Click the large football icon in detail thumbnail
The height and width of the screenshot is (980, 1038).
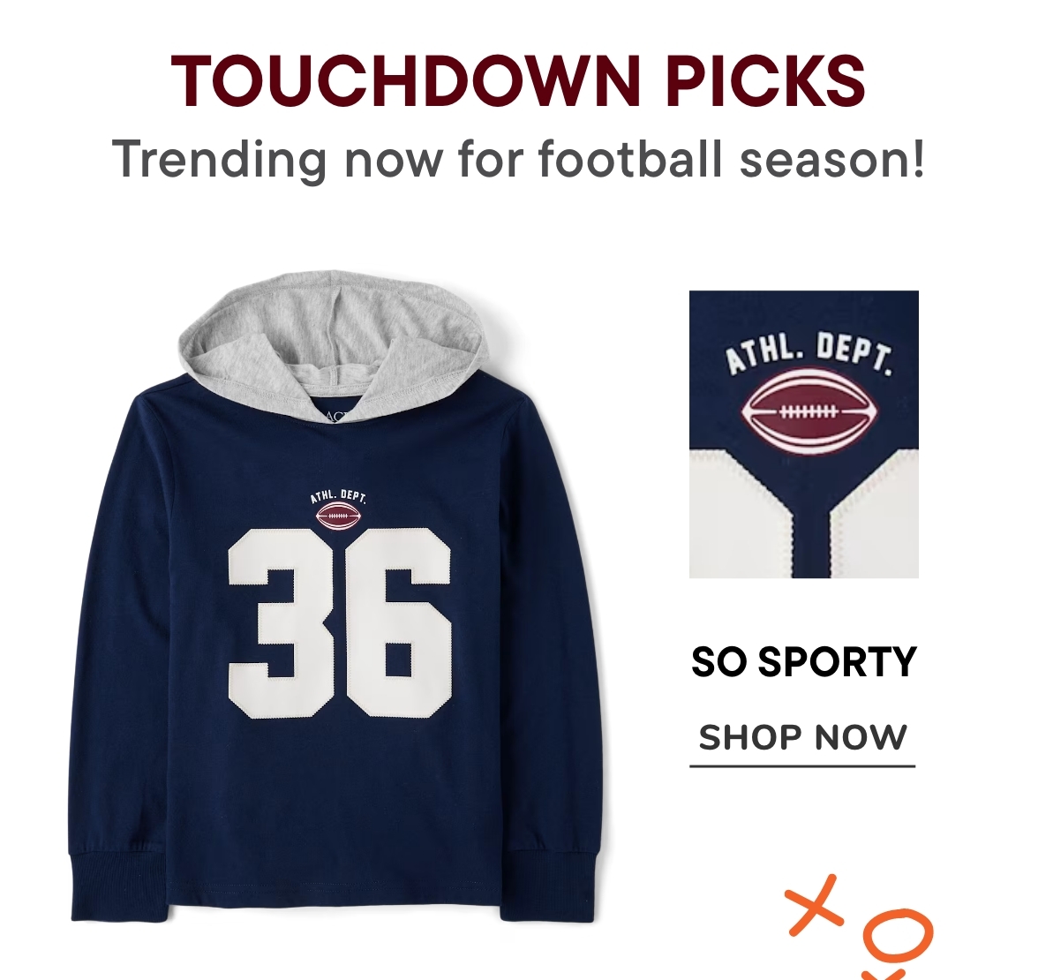809,412
